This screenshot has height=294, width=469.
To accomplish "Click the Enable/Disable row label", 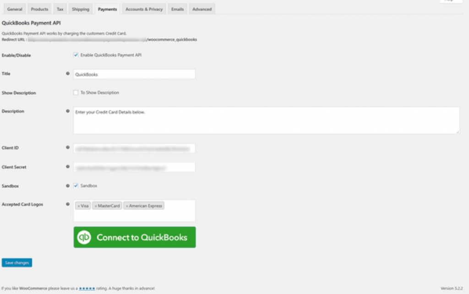I will click(16, 55).
